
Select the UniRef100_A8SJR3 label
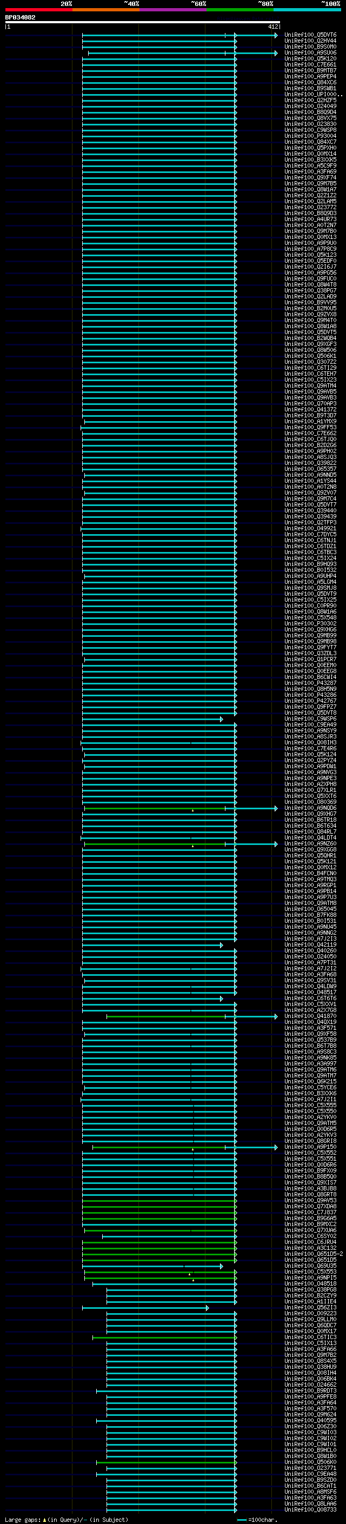coord(310,736)
